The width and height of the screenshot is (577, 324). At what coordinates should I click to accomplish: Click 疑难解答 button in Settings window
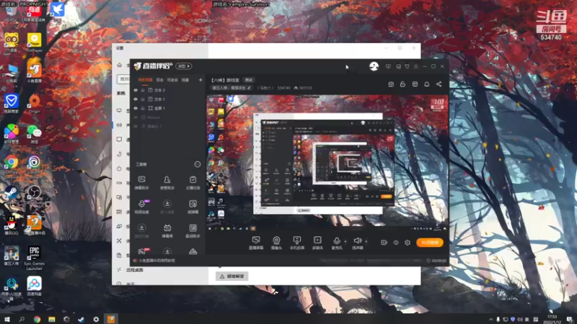point(232,276)
